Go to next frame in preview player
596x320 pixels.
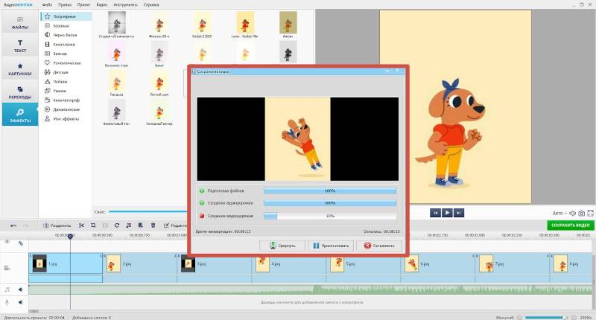point(459,213)
